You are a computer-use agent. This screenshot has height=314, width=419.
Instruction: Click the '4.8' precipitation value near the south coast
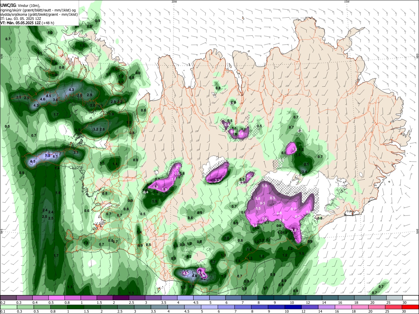point(194,276)
